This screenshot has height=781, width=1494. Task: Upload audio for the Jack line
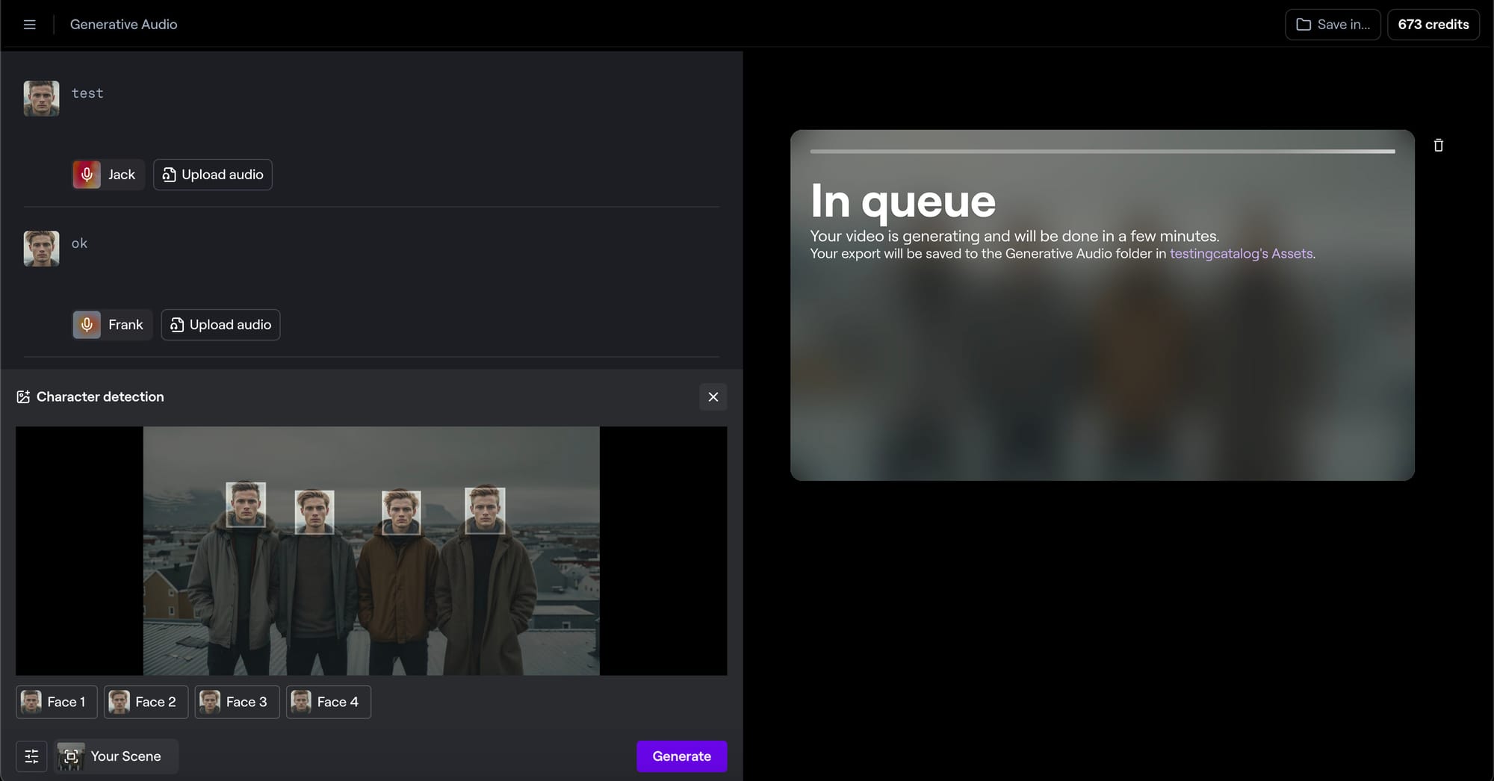click(x=213, y=175)
